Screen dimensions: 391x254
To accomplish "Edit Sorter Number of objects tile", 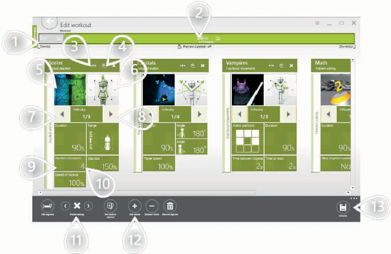I will pos(70,164).
